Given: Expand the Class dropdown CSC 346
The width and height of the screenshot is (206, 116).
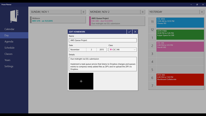Looking at the screenshot, I should coord(123,50).
